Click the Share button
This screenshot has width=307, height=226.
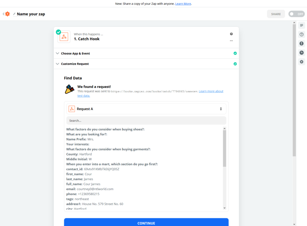click(x=276, y=14)
